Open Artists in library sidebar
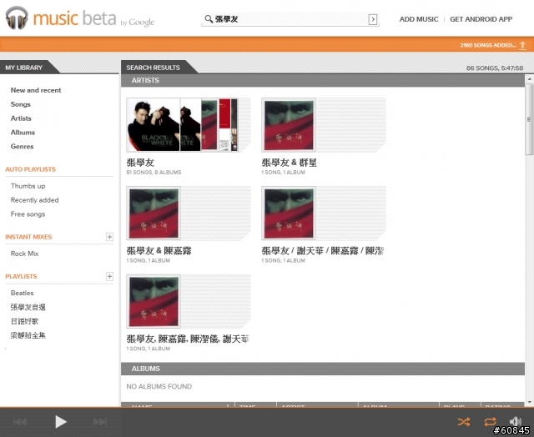 (x=21, y=118)
